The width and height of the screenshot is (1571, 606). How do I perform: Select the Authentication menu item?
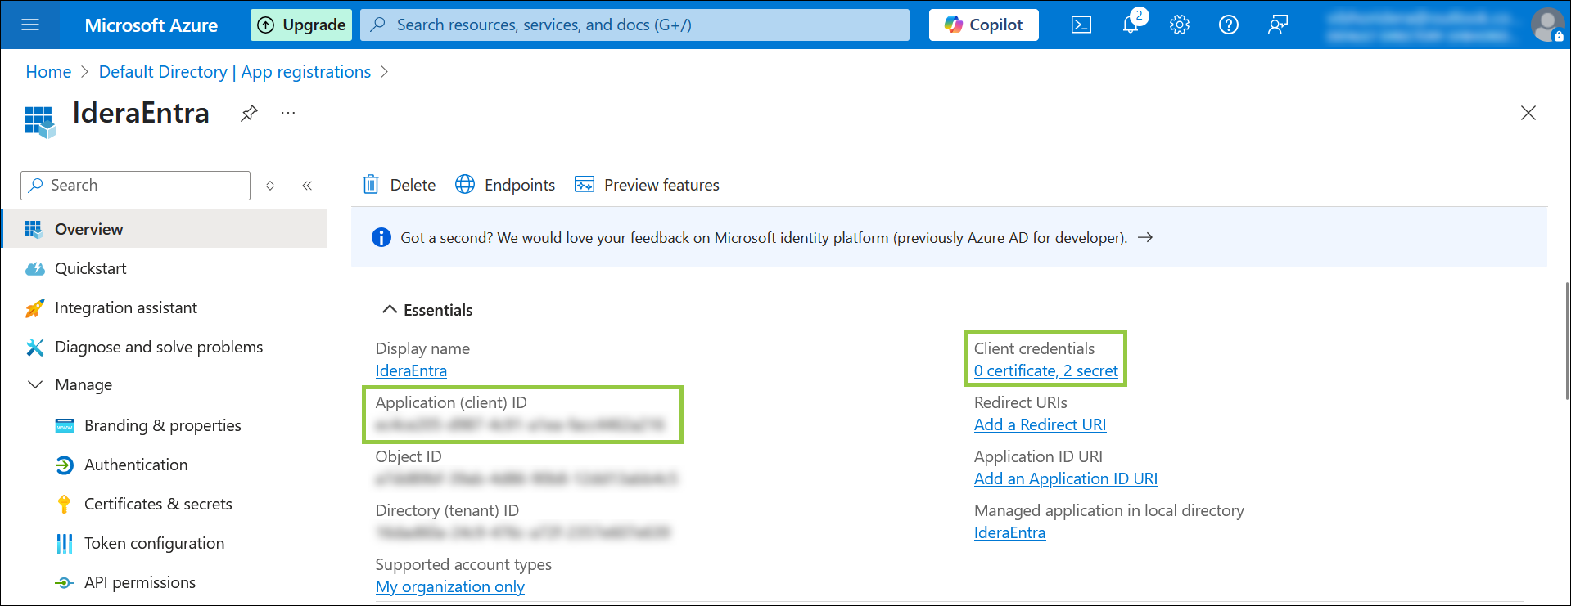[136, 465]
